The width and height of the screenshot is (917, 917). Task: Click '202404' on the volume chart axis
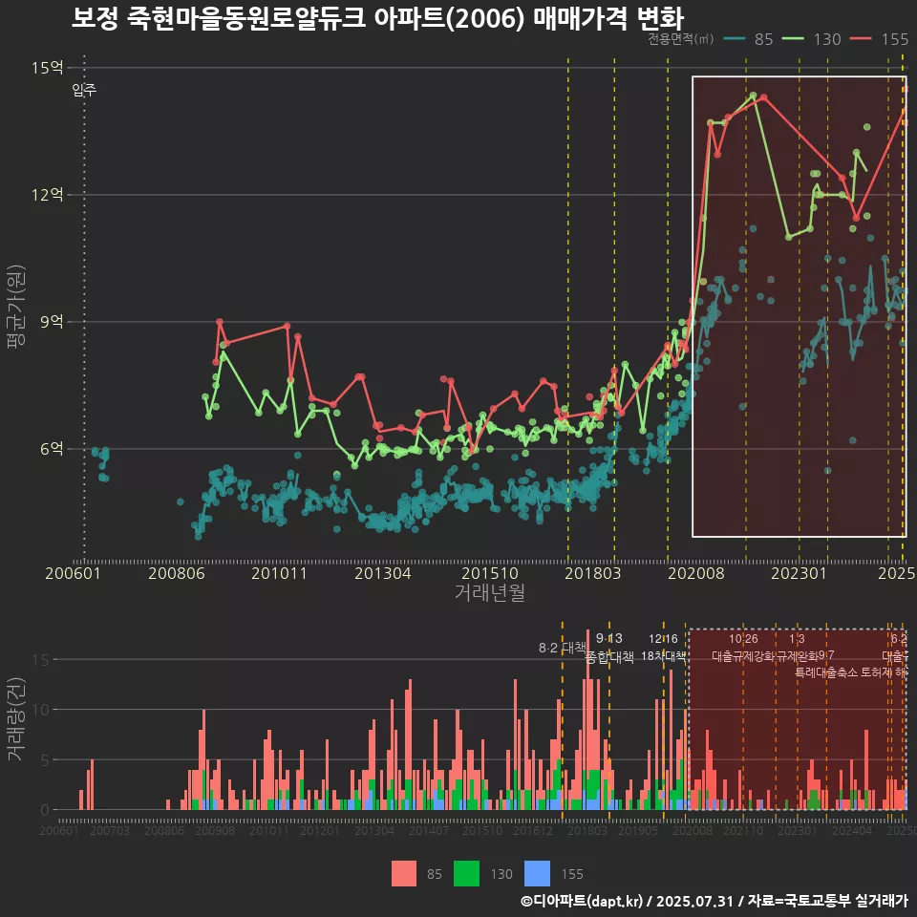pyautogui.click(x=852, y=830)
